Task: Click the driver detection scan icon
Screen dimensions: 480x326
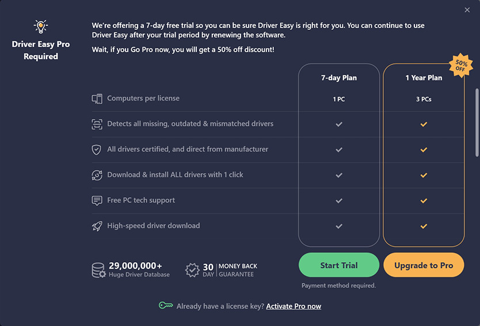Action: pos(97,124)
